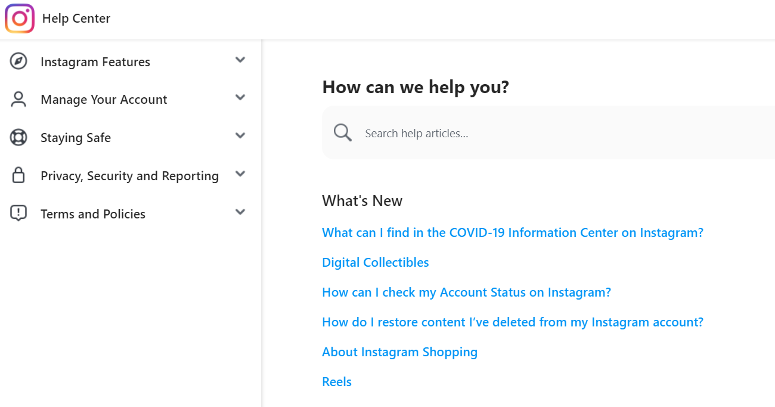The height and width of the screenshot is (407, 775).
Task: Expand the Instagram Features section
Action: tap(240, 60)
